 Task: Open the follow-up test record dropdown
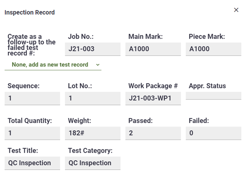pyautogui.click(x=52, y=65)
